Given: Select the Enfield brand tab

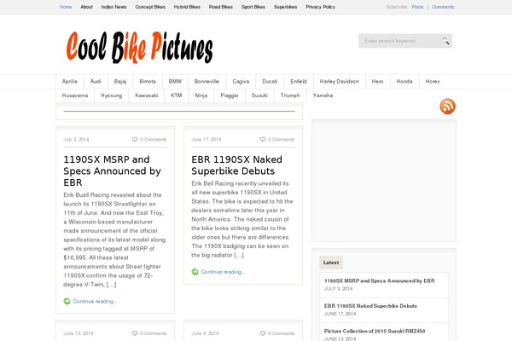Looking at the screenshot, I should coord(299,81).
